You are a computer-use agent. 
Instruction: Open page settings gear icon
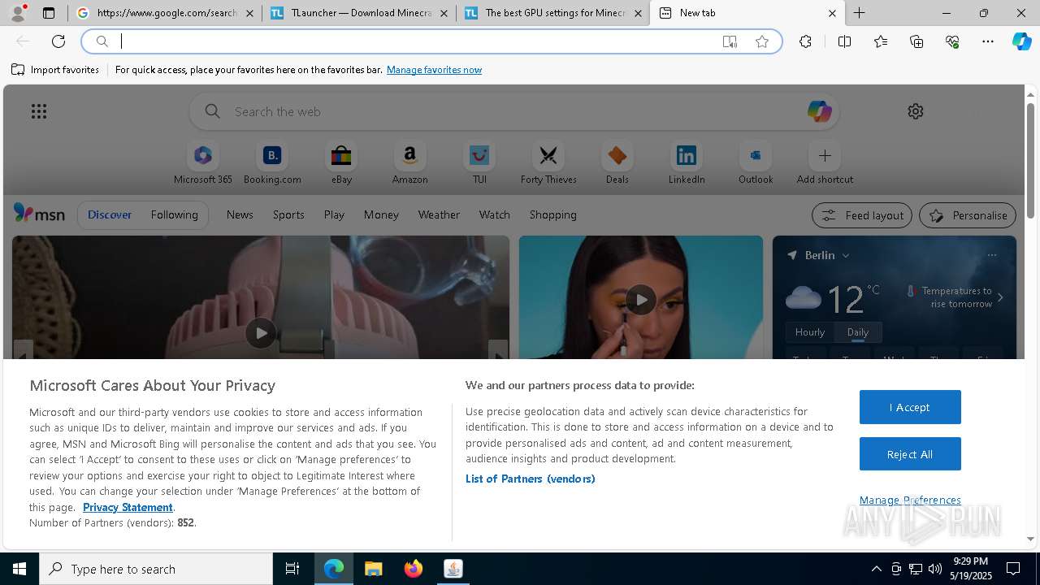tap(916, 111)
